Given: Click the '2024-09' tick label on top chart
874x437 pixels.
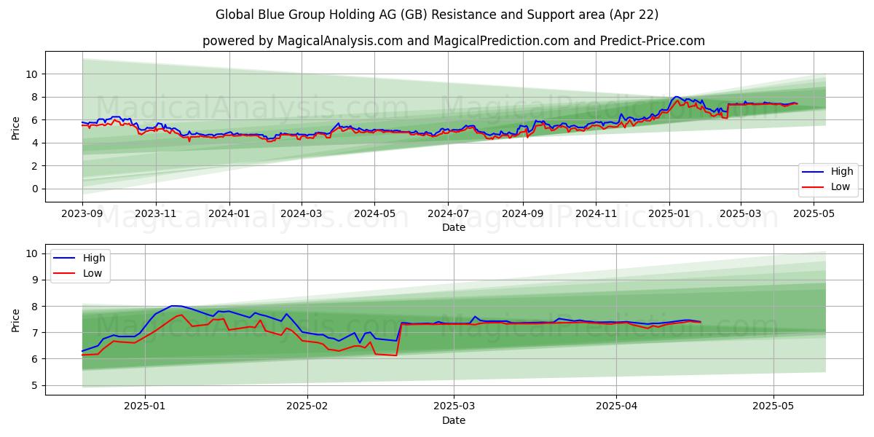Looking at the screenshot, I should tap(523, 214).
